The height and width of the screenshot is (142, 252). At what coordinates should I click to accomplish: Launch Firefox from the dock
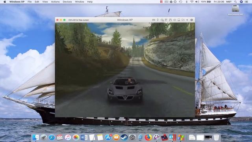[x=148, y=138]
